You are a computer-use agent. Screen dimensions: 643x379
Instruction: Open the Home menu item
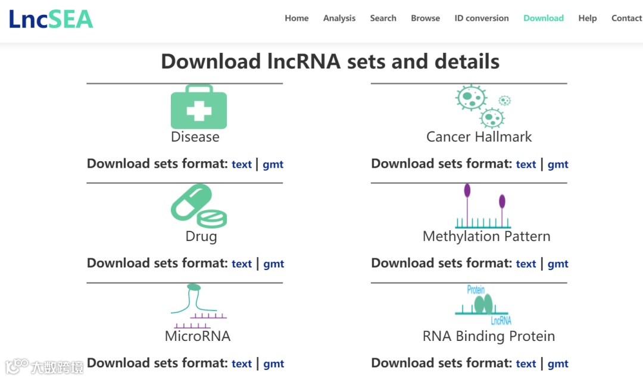[296, 18]
